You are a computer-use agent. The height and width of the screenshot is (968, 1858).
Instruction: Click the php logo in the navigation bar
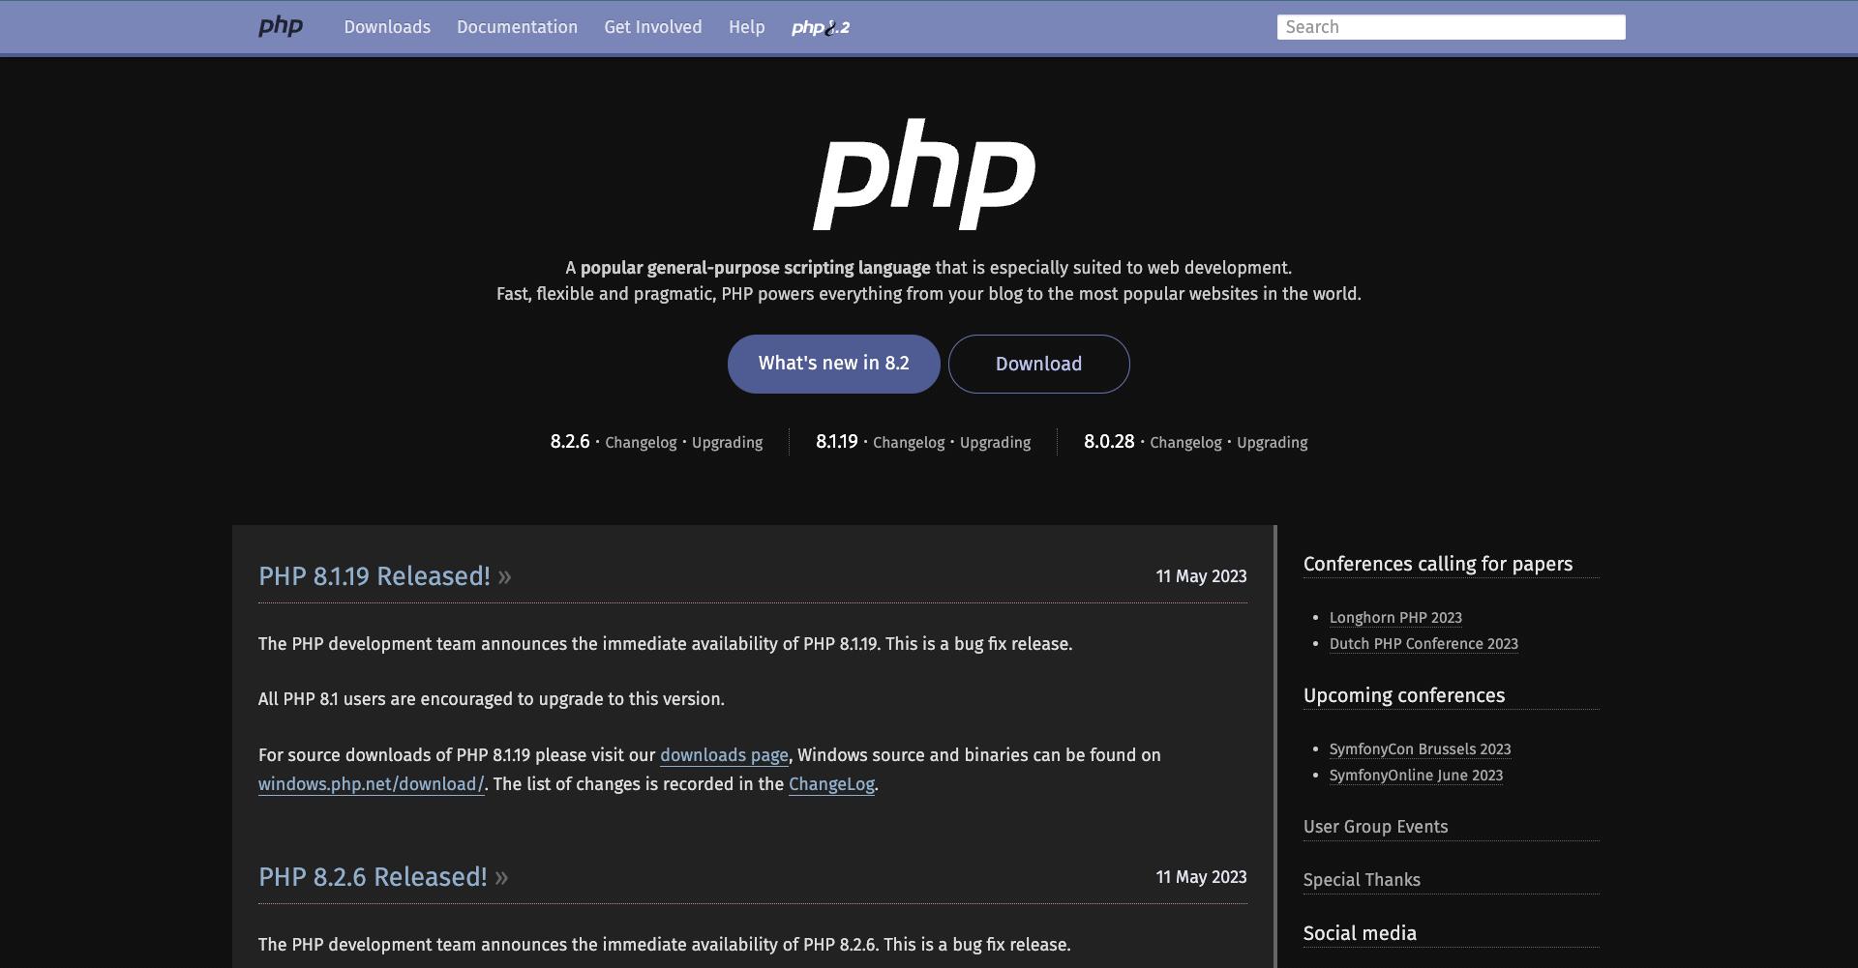pyautogui.click(x=281, y=26)
